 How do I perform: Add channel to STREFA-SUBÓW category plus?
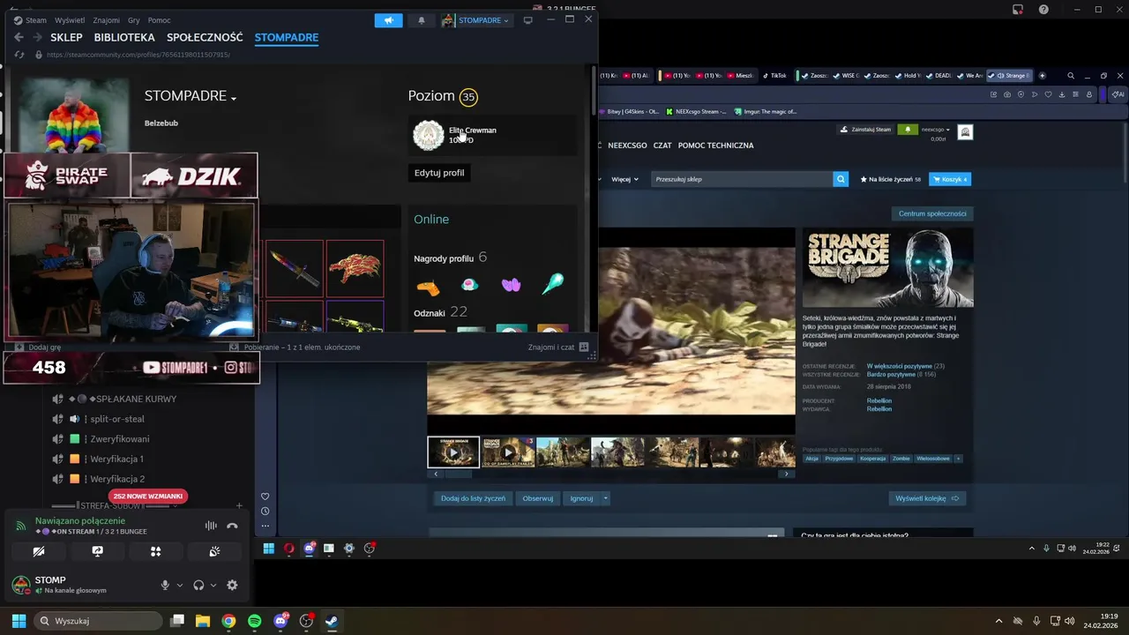pos(239,506)
